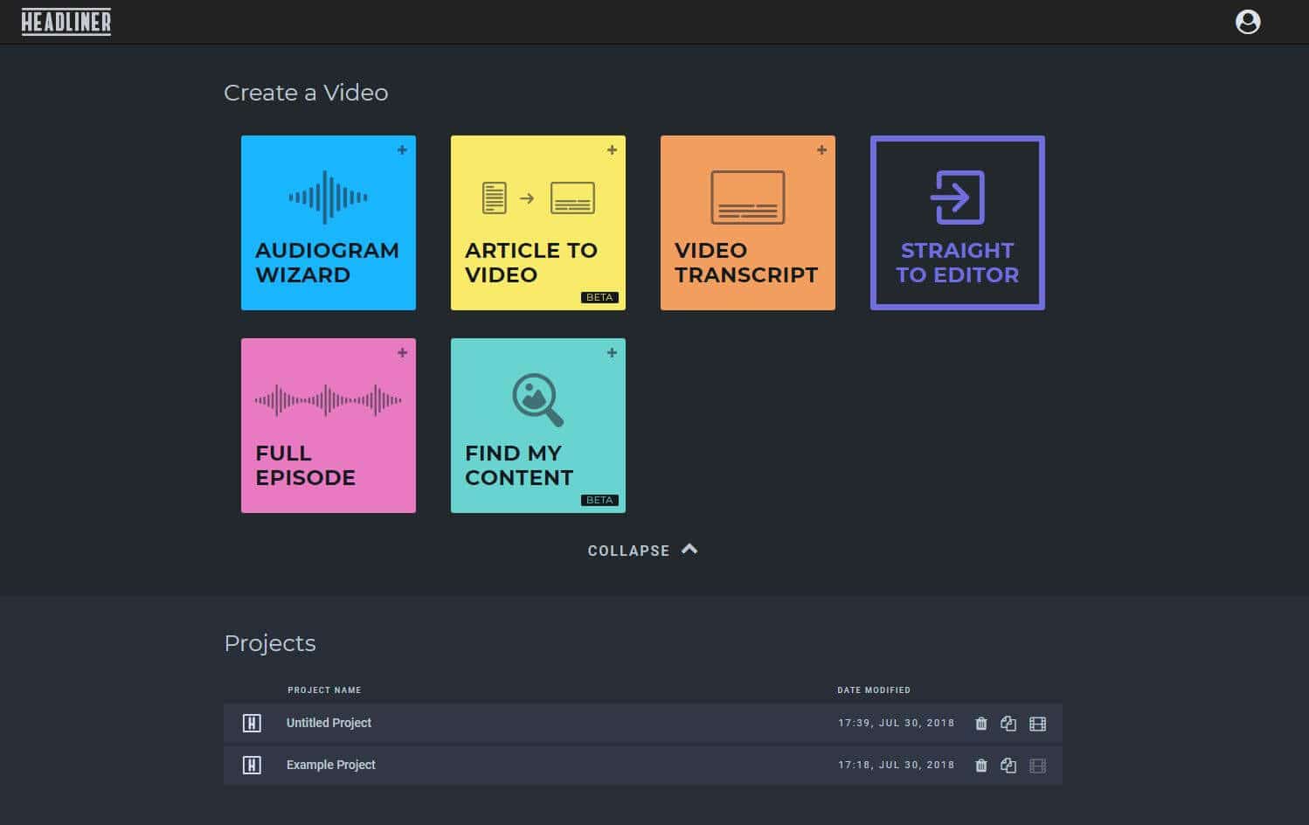1309x825 pixels.
Task: Click Headliner icon beside Example Project
Action: tap(252, 766)
